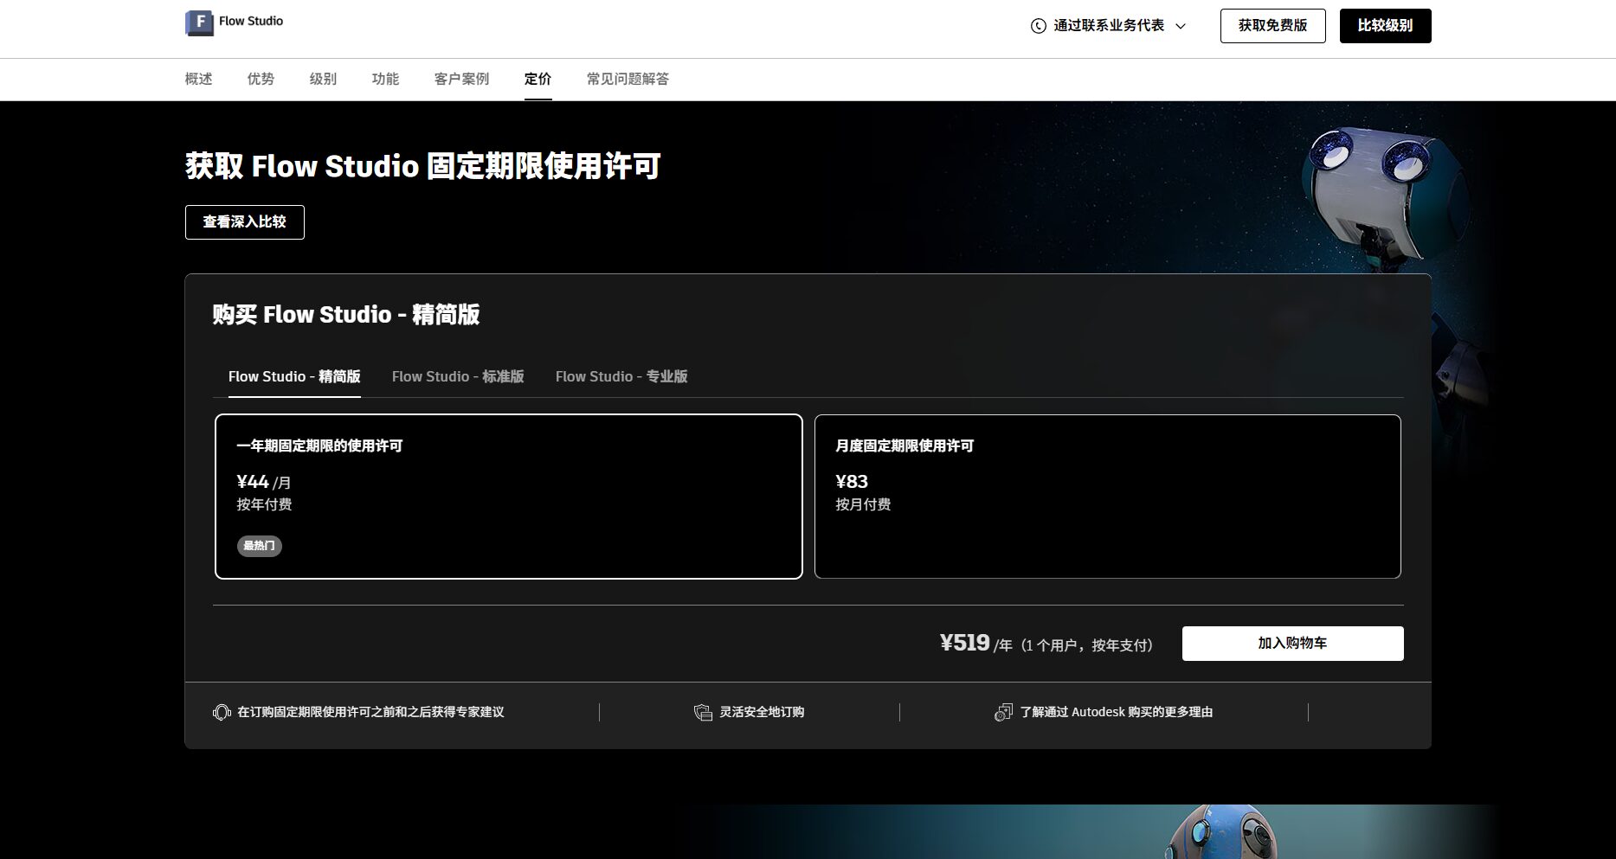
Task: Open the 概述 navigation item
Action: 198,79
